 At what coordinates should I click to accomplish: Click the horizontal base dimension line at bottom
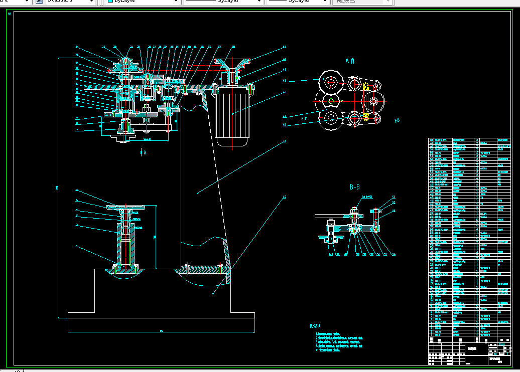161,332
